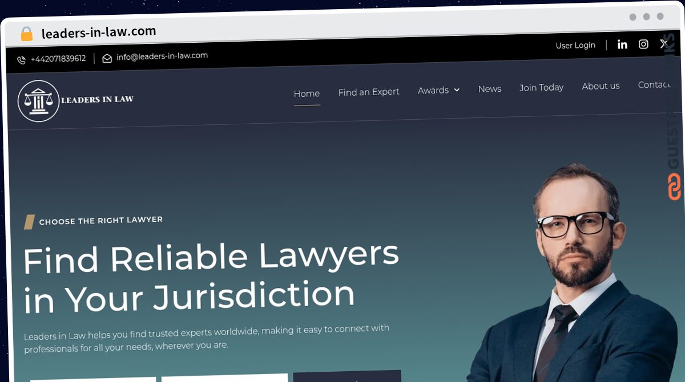The height and width of the screenshot is (382, 685).
Task: Click the orange chain link icon
Action: click(675, 187)
